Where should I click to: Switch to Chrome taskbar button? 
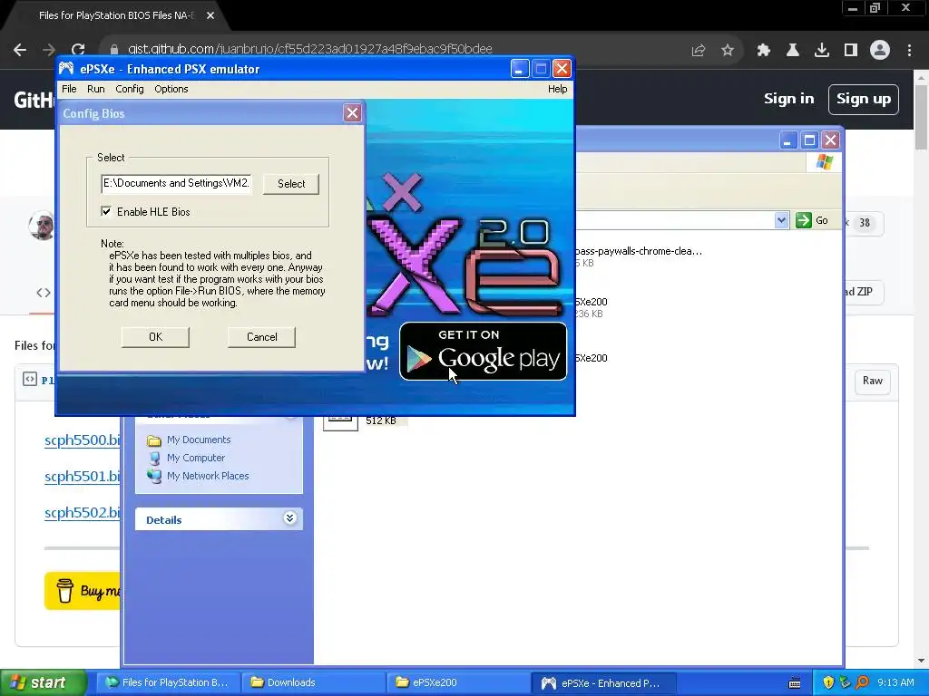pos(168,682)
